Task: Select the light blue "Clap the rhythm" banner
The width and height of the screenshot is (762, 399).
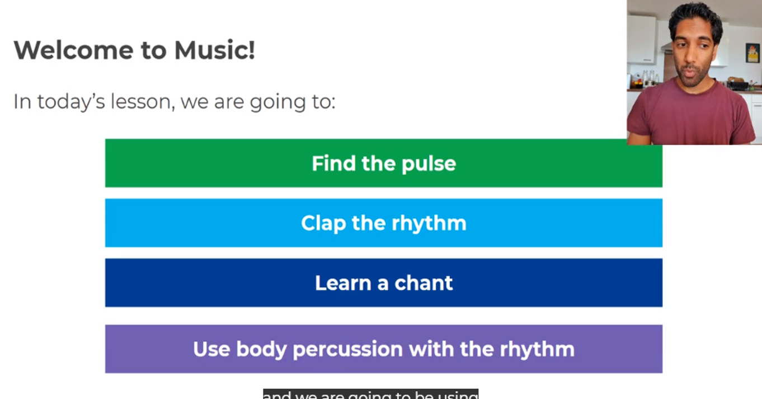Action: [383, 223]
